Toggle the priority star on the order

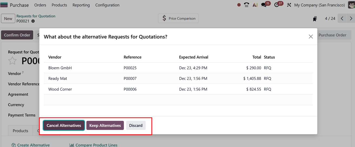coord(12,61)
